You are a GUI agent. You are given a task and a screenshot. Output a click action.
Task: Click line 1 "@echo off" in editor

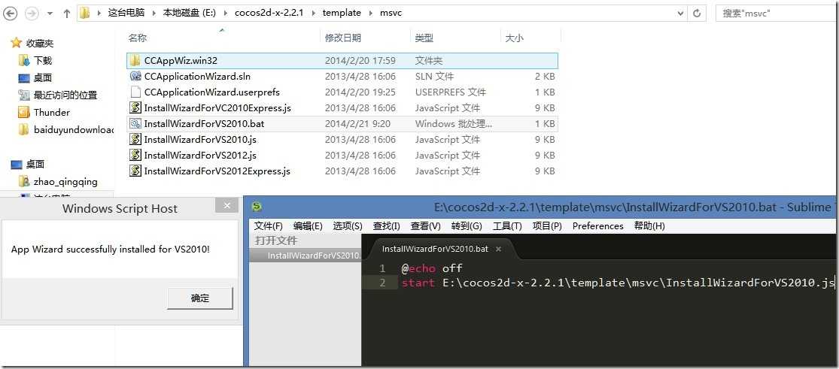[431, 268]
